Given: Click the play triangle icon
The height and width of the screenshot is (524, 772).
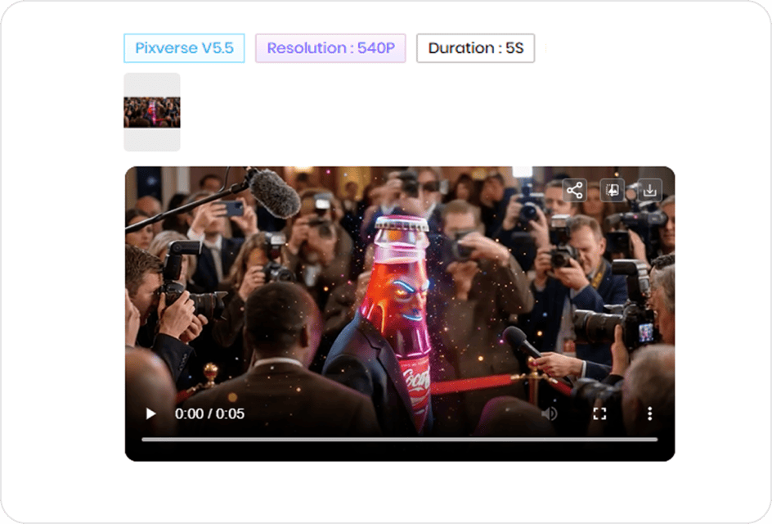Looking at the screenshot, I should (150, 414).
